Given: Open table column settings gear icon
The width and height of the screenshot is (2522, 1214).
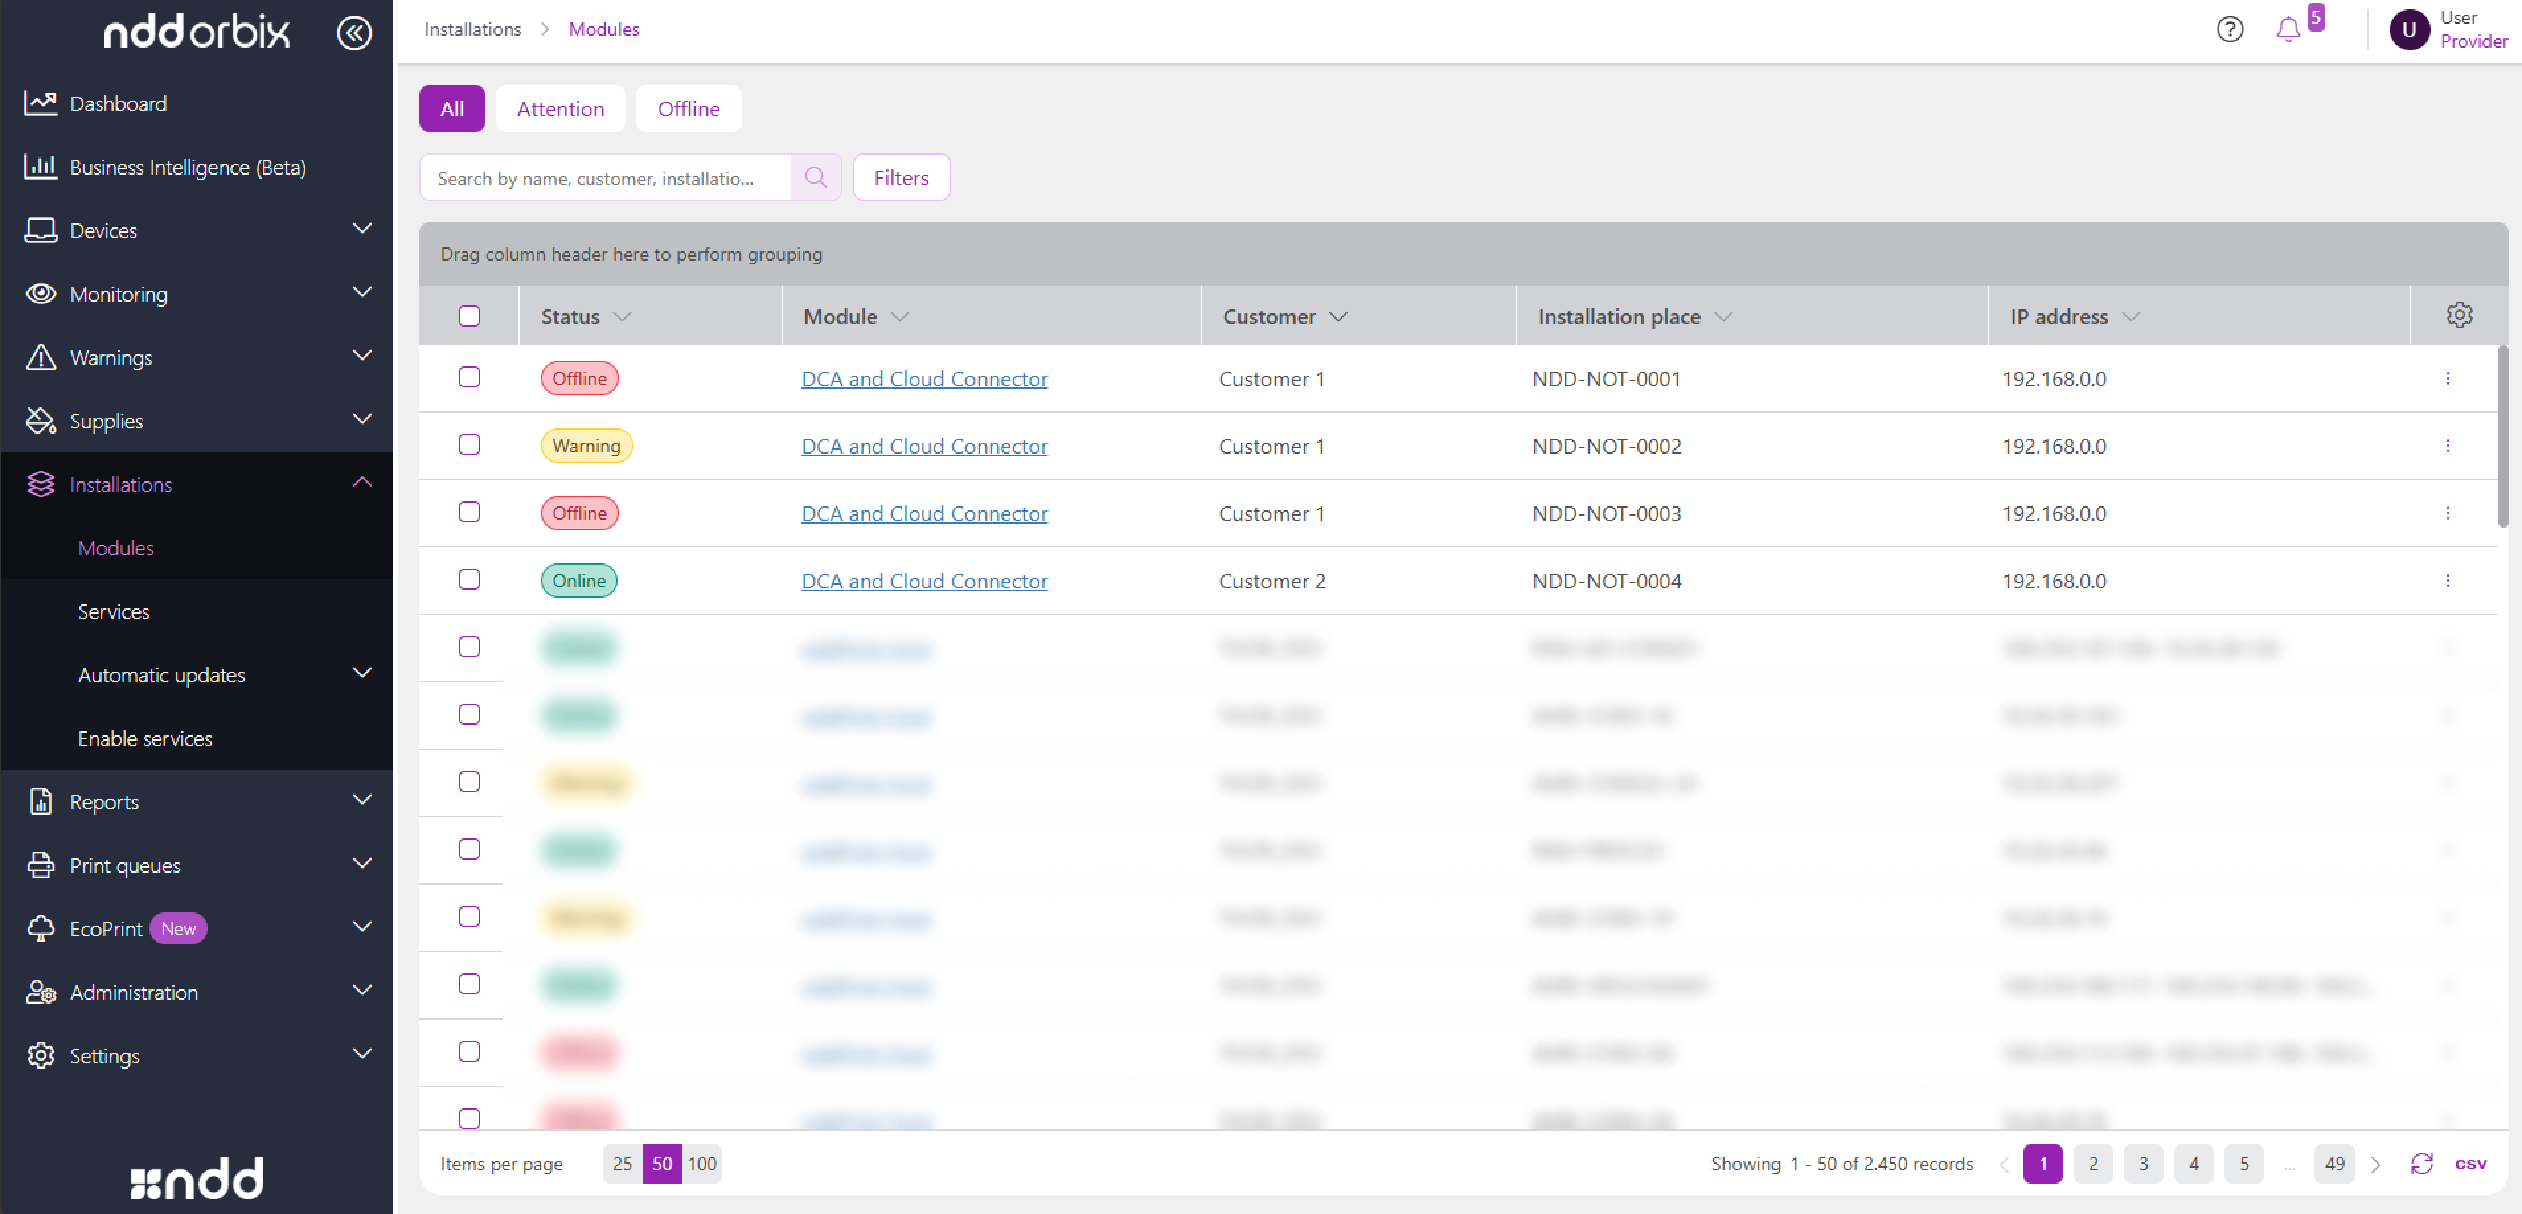Looking at the screenshot, I should [x=2459, y=315].
